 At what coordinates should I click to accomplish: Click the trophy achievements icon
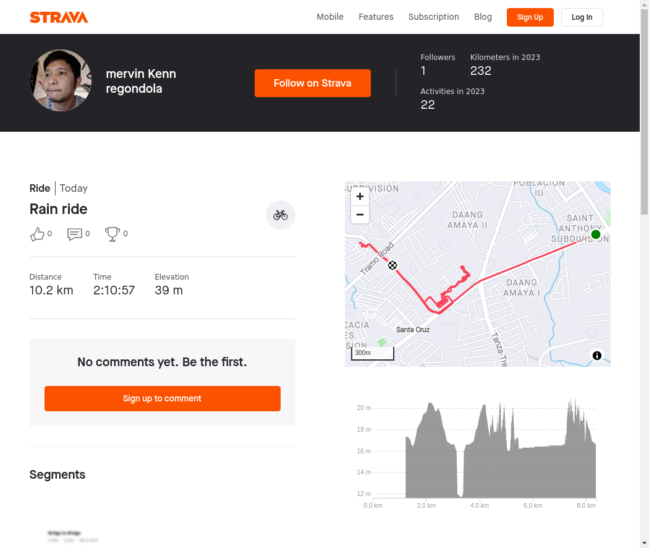112,234
